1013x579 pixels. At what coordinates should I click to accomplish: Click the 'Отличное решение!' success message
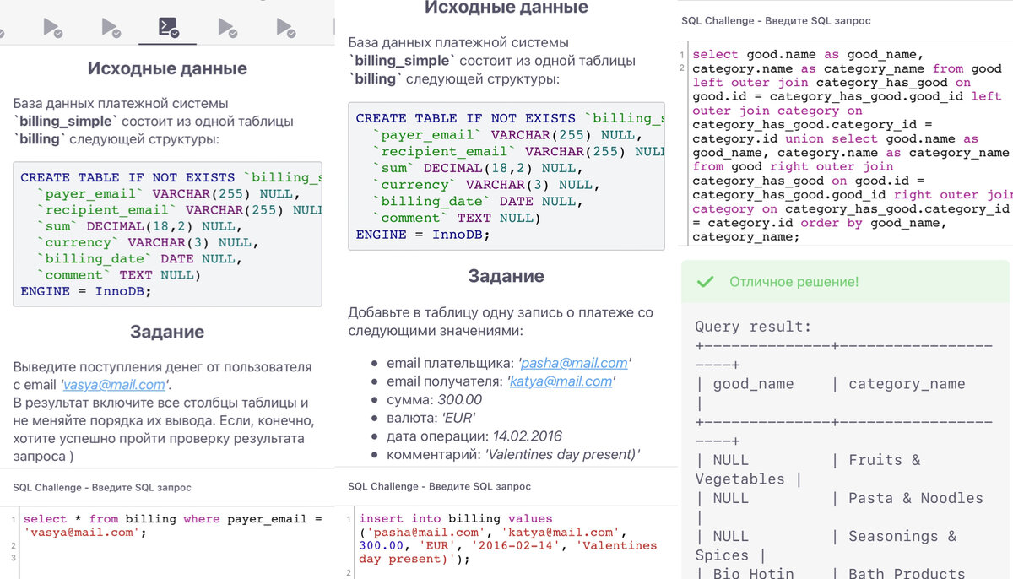coord(794,282)
